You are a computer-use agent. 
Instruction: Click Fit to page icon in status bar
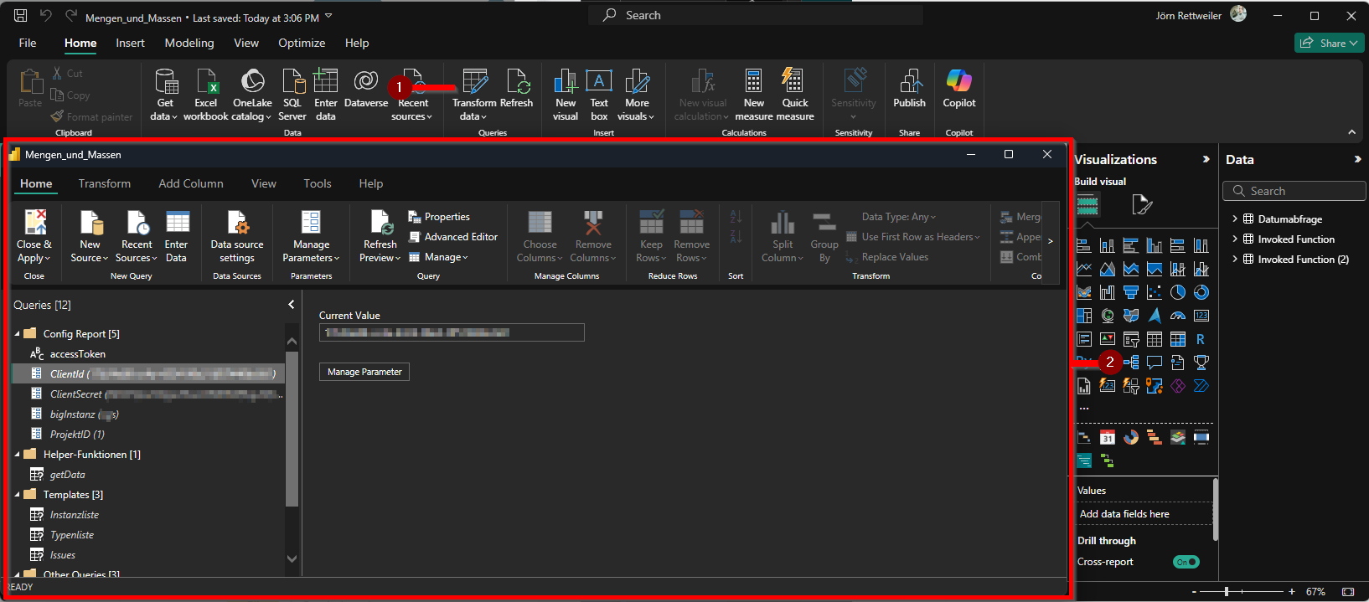click(1348, 592)
